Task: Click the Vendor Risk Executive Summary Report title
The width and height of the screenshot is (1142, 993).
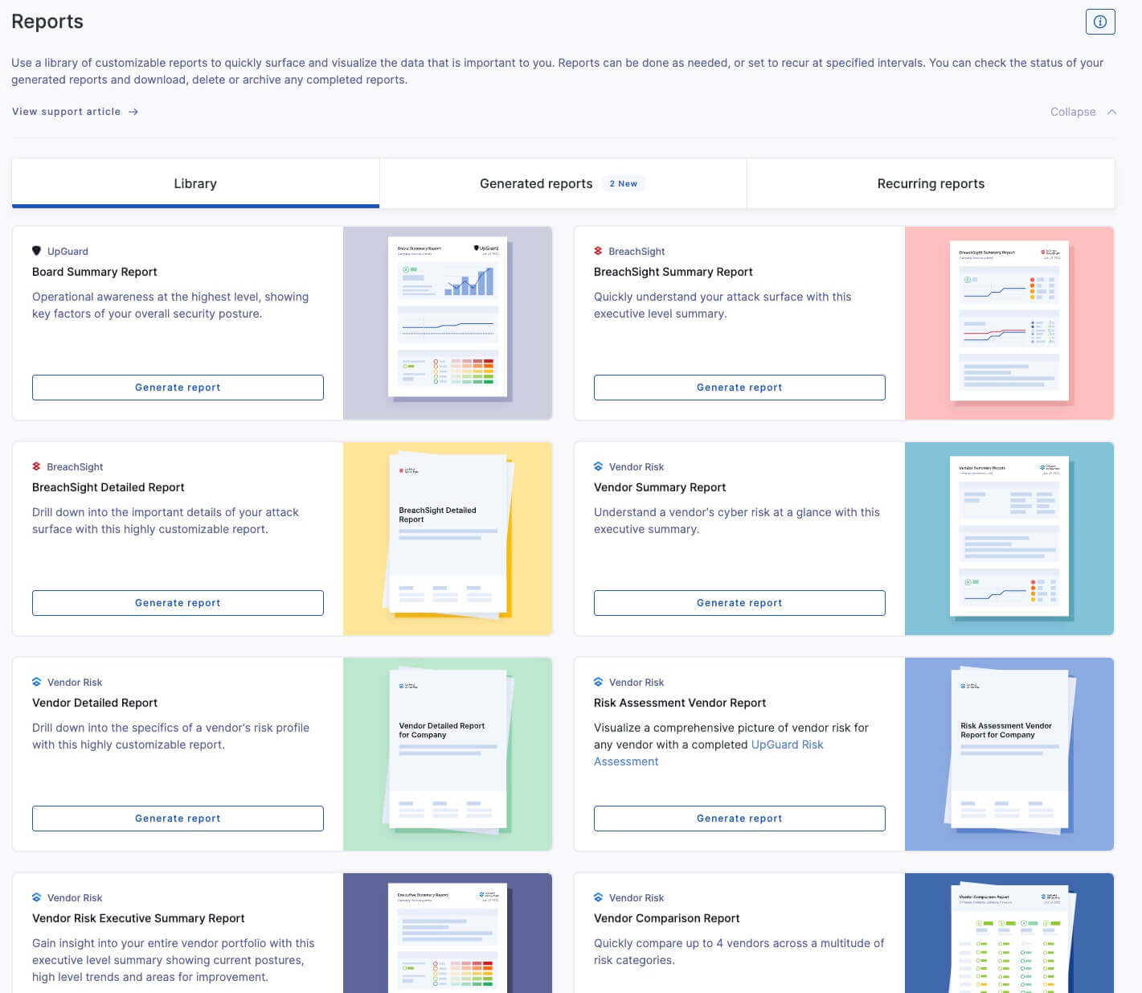Action: [x=138, y=918]
